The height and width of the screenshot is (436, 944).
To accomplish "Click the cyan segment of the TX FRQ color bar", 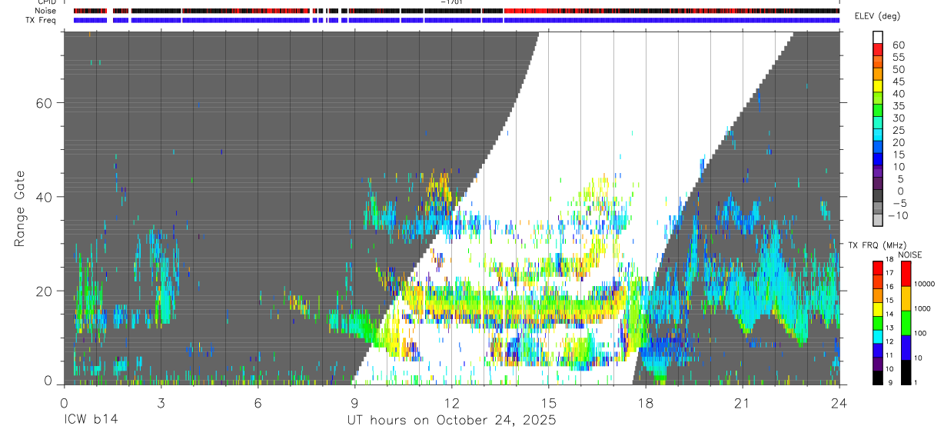I will pos(877,335).
